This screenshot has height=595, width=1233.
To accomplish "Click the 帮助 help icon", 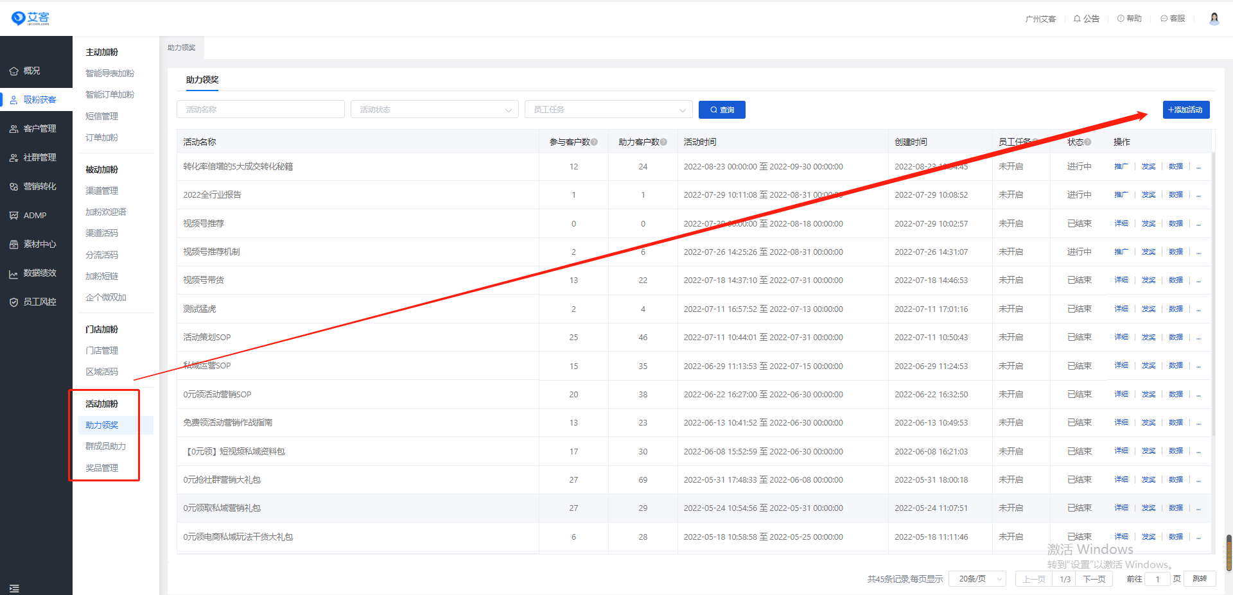I will [x=1121, y=19].
